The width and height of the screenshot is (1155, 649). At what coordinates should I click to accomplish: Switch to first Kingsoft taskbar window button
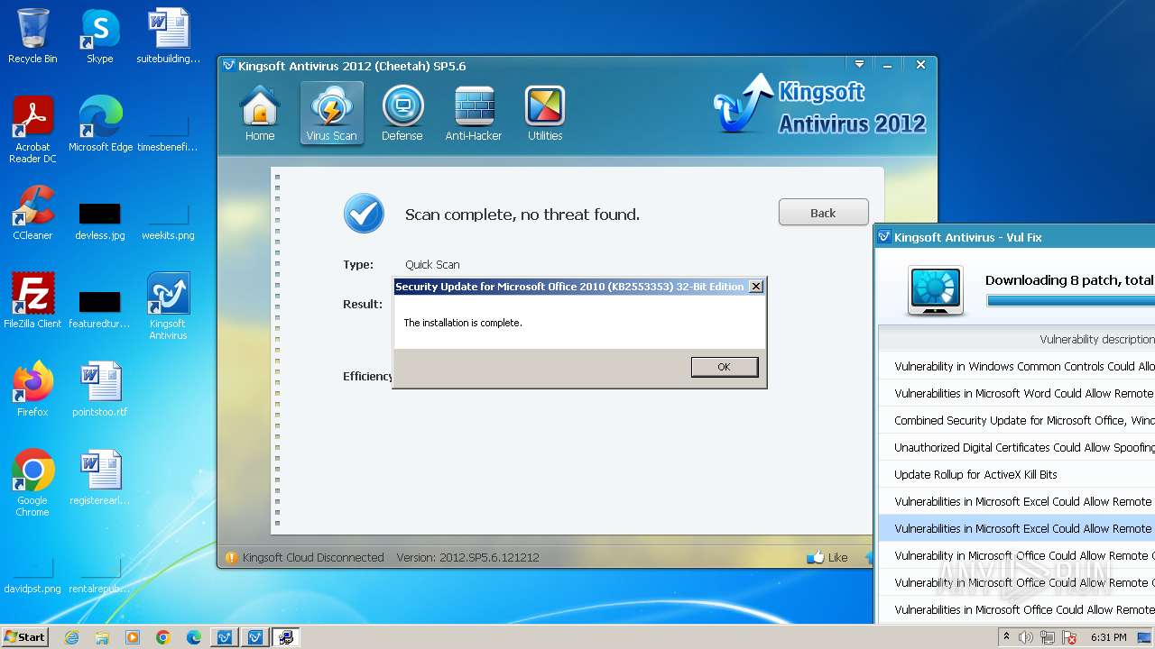click(x=225, y=637)
